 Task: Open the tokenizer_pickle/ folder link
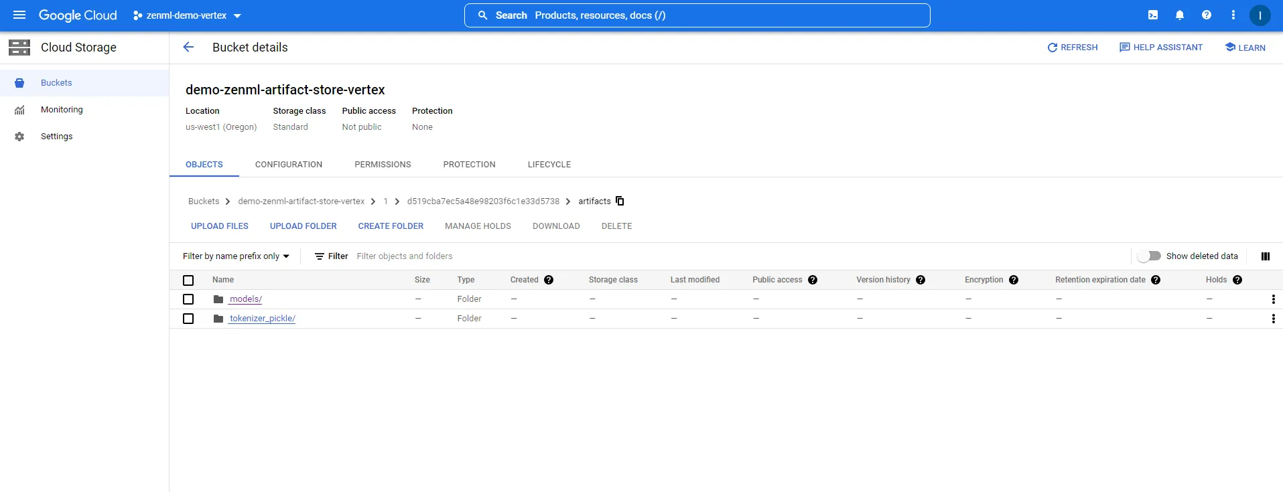(262, 319)
